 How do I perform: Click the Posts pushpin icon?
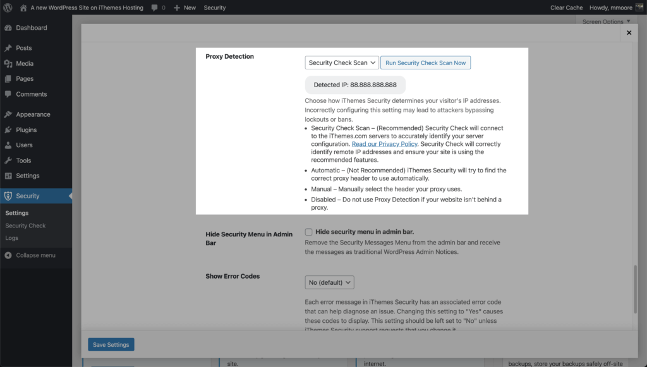[8, 48]
